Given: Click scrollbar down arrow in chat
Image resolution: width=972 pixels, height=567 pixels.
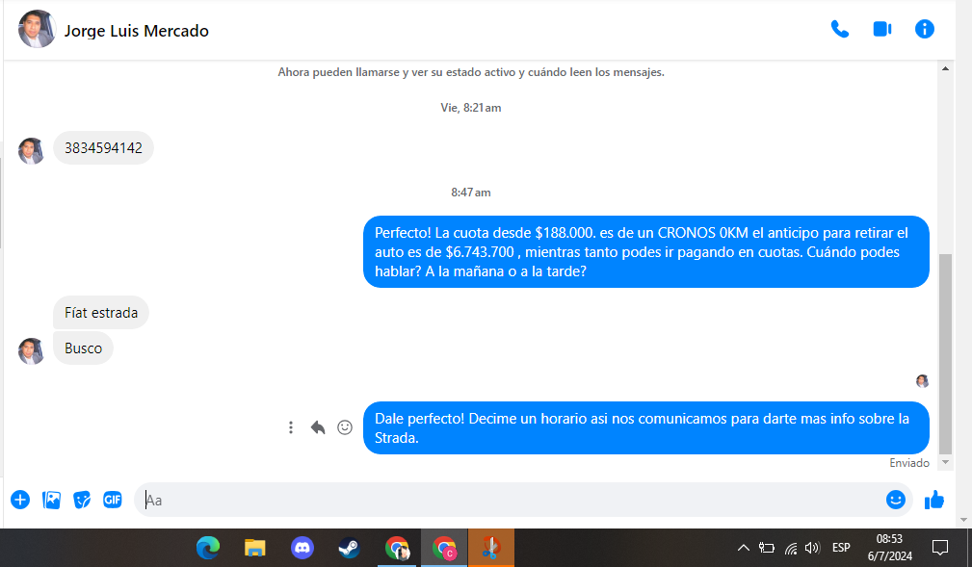Looking at the screenshot, I should 945,463.
